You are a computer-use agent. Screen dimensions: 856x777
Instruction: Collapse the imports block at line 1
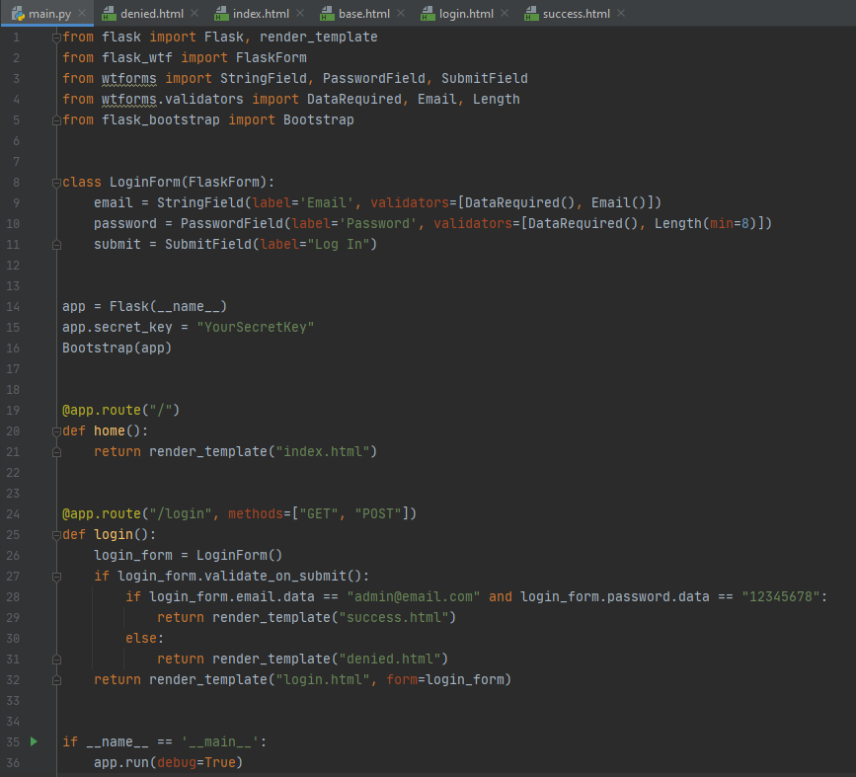pyautogui.click(x=56, y=38)
